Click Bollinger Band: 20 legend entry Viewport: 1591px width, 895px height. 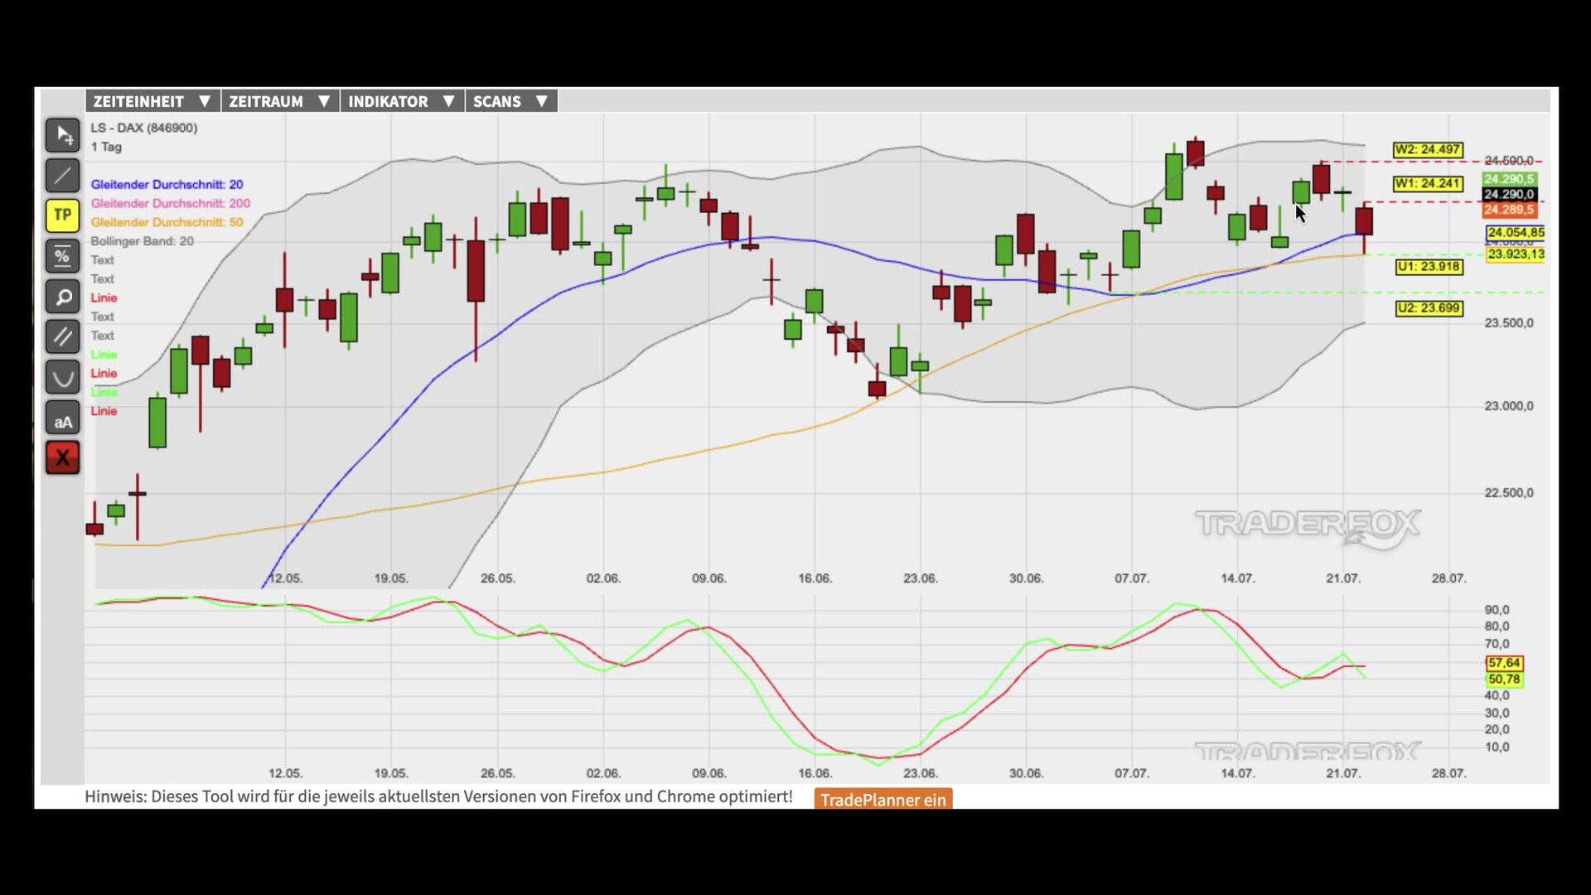[x=142, y=241]
